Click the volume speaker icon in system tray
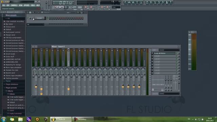This screenshot has width=217, height=122. coord(196,119)
